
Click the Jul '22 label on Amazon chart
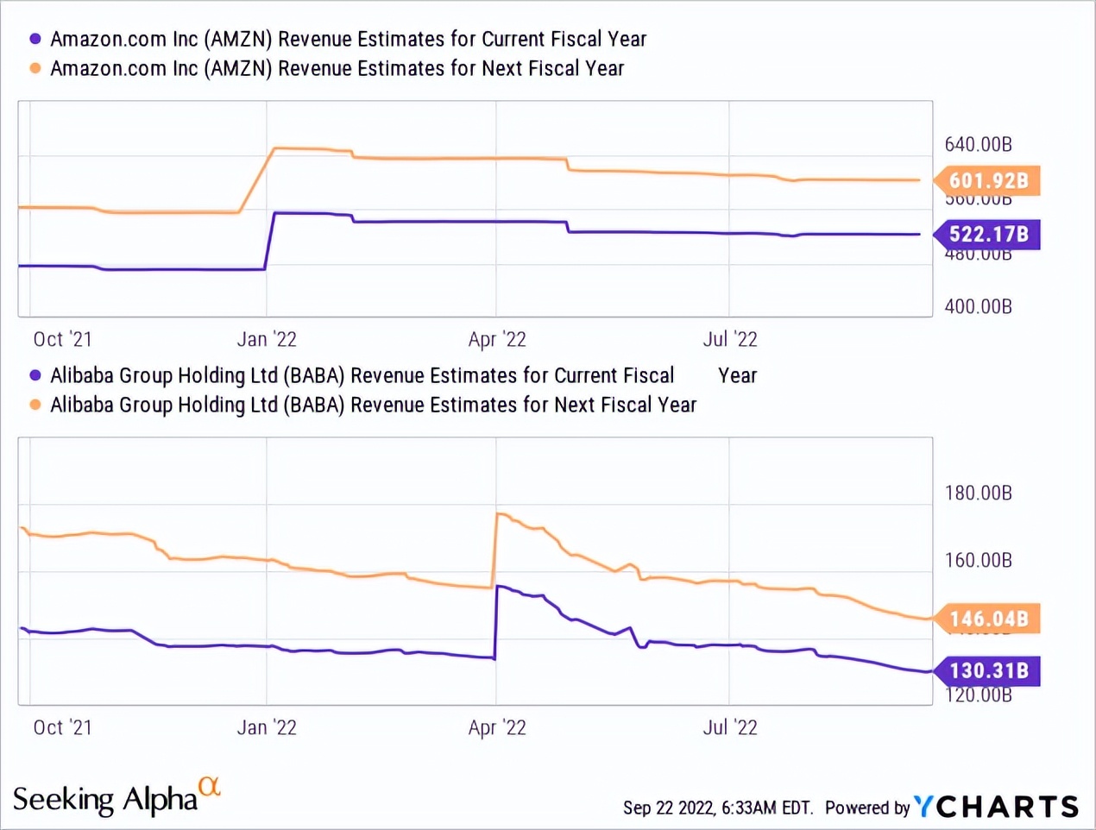pos(730,339)
